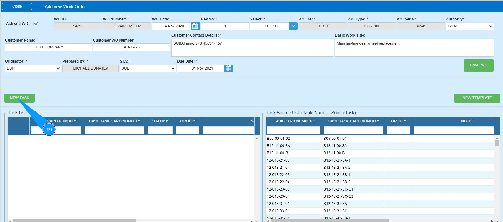
Task: Open the WO Date calendar picker
Action: coord(195,26)
